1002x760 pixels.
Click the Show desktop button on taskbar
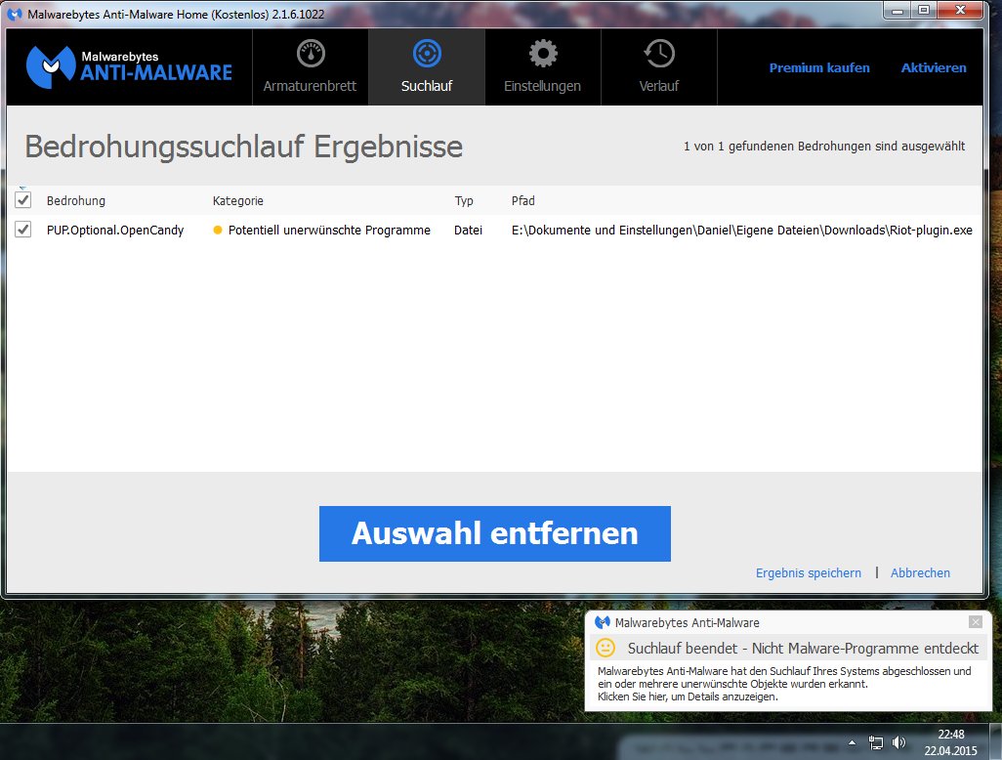(x=995, y=742)
